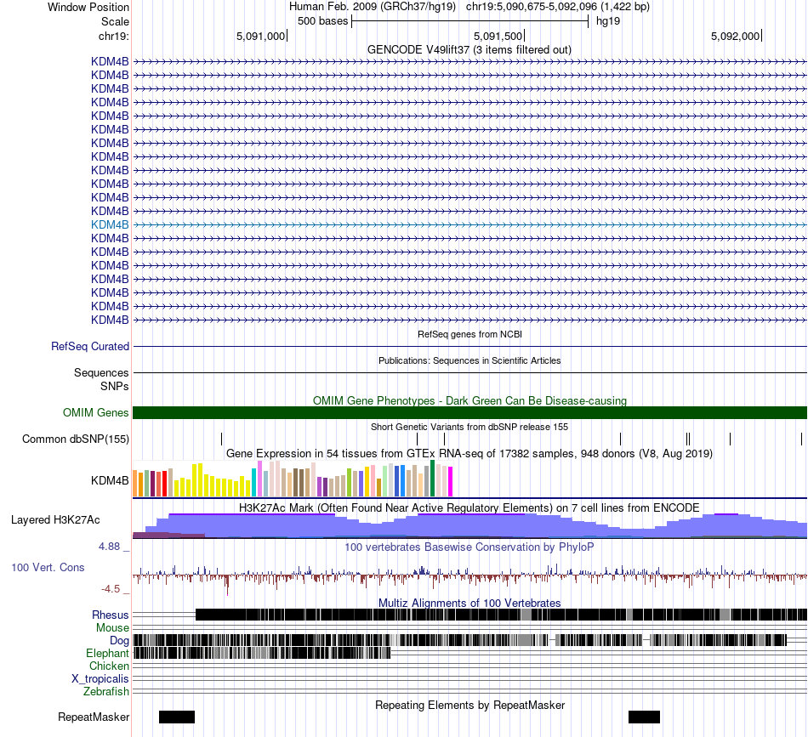Click the "Window Position" label
The image size is (808, 737).
coord(88,7)
